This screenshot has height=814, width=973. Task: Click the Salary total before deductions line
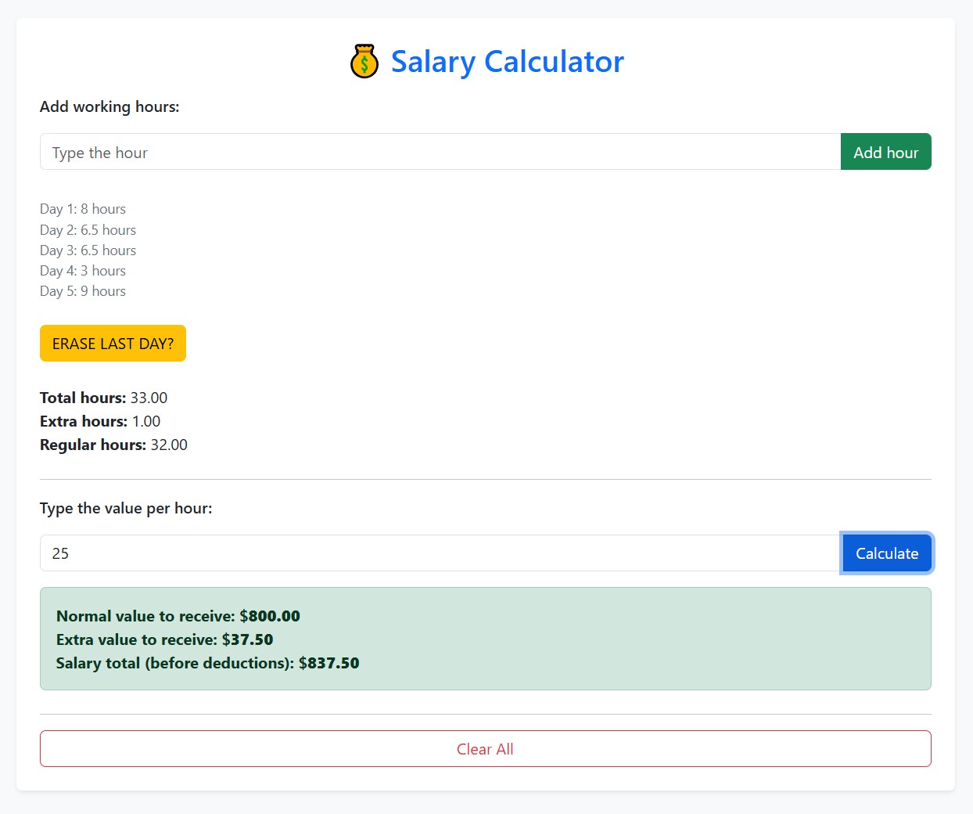(207, 663)
